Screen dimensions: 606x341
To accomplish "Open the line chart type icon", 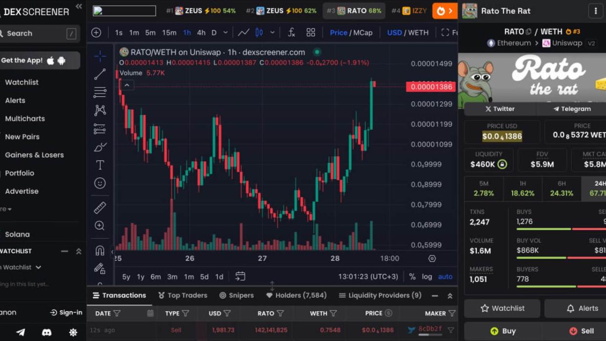I will (x=243, y=33).
